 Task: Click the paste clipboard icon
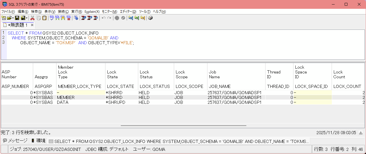point(44,18)
